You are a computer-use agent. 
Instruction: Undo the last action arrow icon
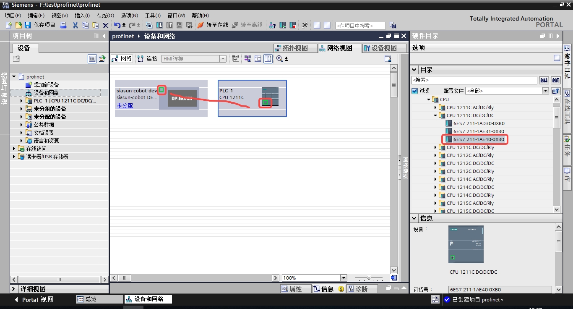click(117, 25)
